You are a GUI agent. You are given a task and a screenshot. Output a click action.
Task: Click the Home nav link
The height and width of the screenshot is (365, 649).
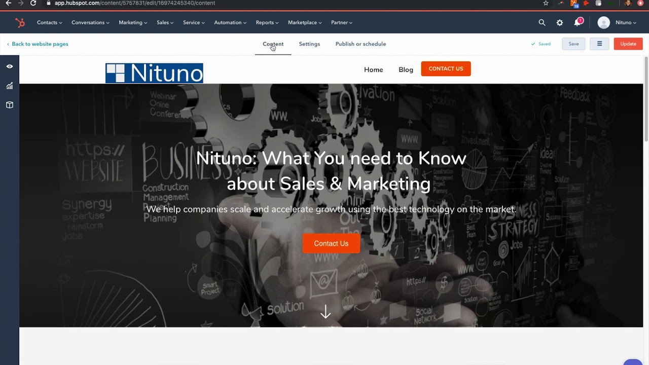[373, 69]
